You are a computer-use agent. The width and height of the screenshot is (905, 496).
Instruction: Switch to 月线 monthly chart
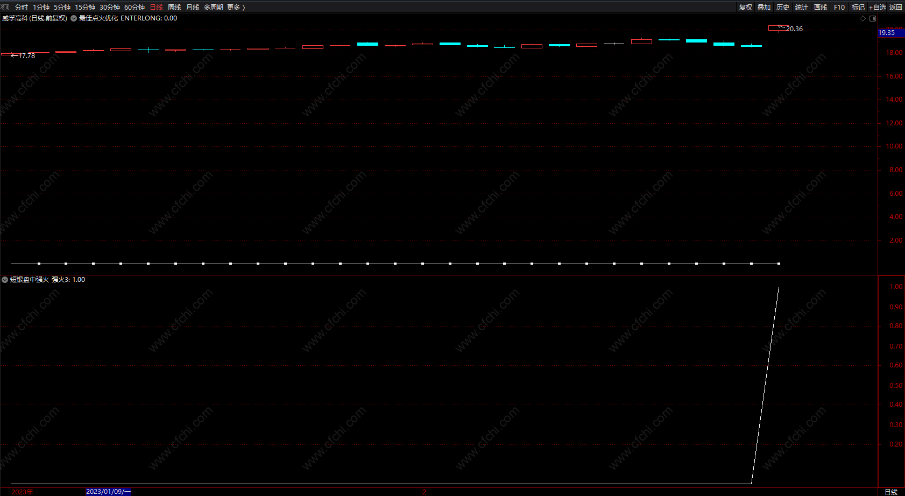193,7
